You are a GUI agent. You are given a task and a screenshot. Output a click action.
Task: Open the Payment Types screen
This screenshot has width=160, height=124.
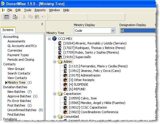(18, 55)
